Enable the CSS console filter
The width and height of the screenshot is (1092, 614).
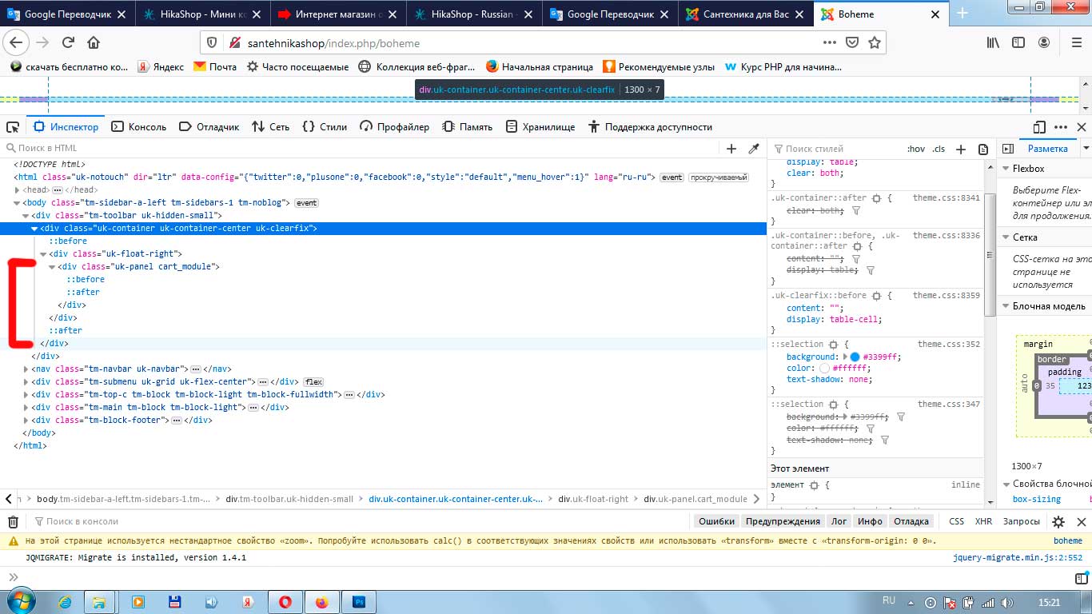(956, 521)
